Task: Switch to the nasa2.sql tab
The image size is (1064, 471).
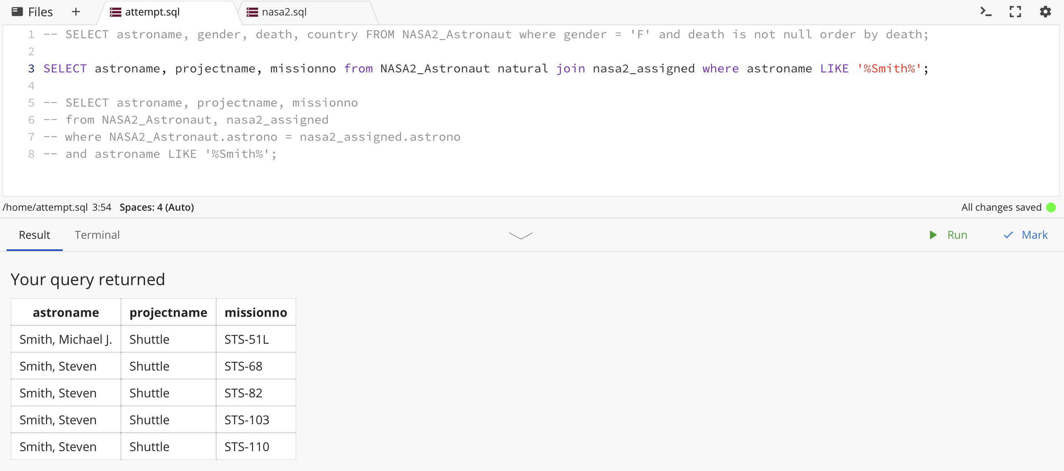Action: (x=284, y=12)
